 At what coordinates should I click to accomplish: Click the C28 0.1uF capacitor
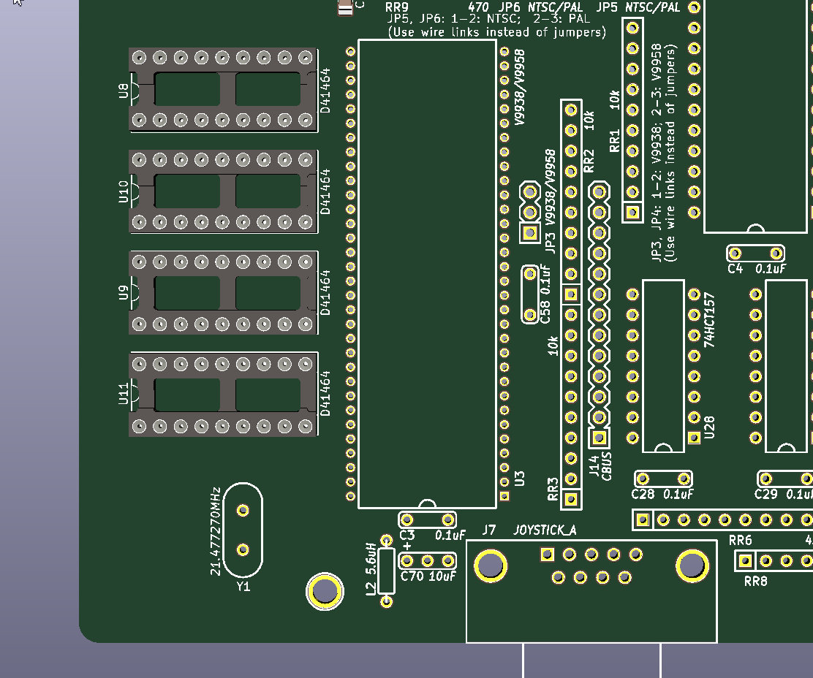663,479
